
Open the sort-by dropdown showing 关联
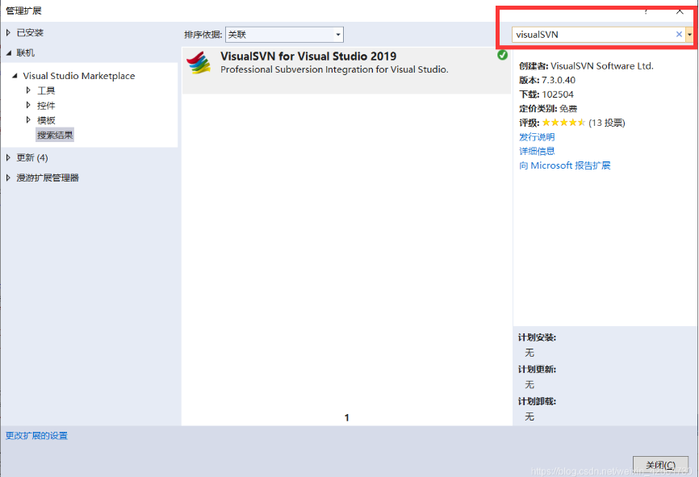click(284, 35)
